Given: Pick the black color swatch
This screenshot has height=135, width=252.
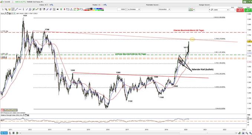Looking at the screenshot, I should pyautogui.click(x=91, y=9).
